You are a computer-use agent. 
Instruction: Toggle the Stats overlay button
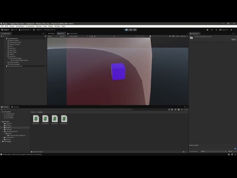[x=177, y=36]
